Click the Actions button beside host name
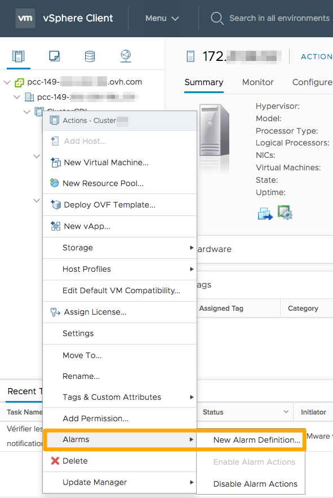This screenshot has height=498, width=333. click(x=317, y=56)
